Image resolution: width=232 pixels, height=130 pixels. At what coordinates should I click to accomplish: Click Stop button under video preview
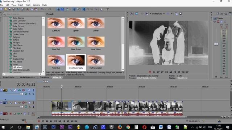[x=171, y=72]
